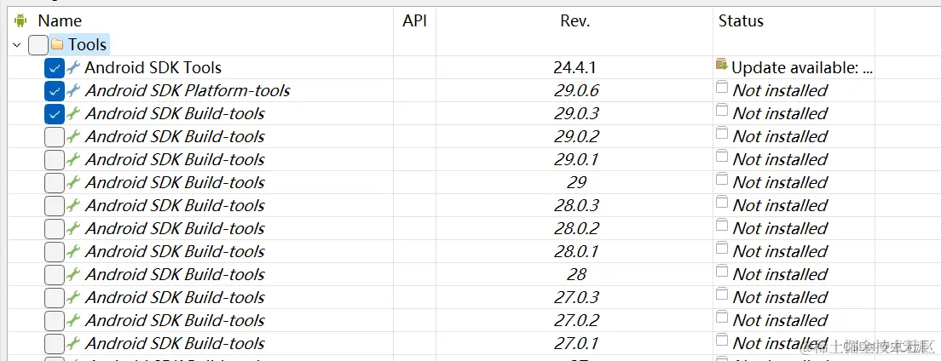Click revision value 27.0.1
This screenshot has width=941, height=361.
point(576,344)
